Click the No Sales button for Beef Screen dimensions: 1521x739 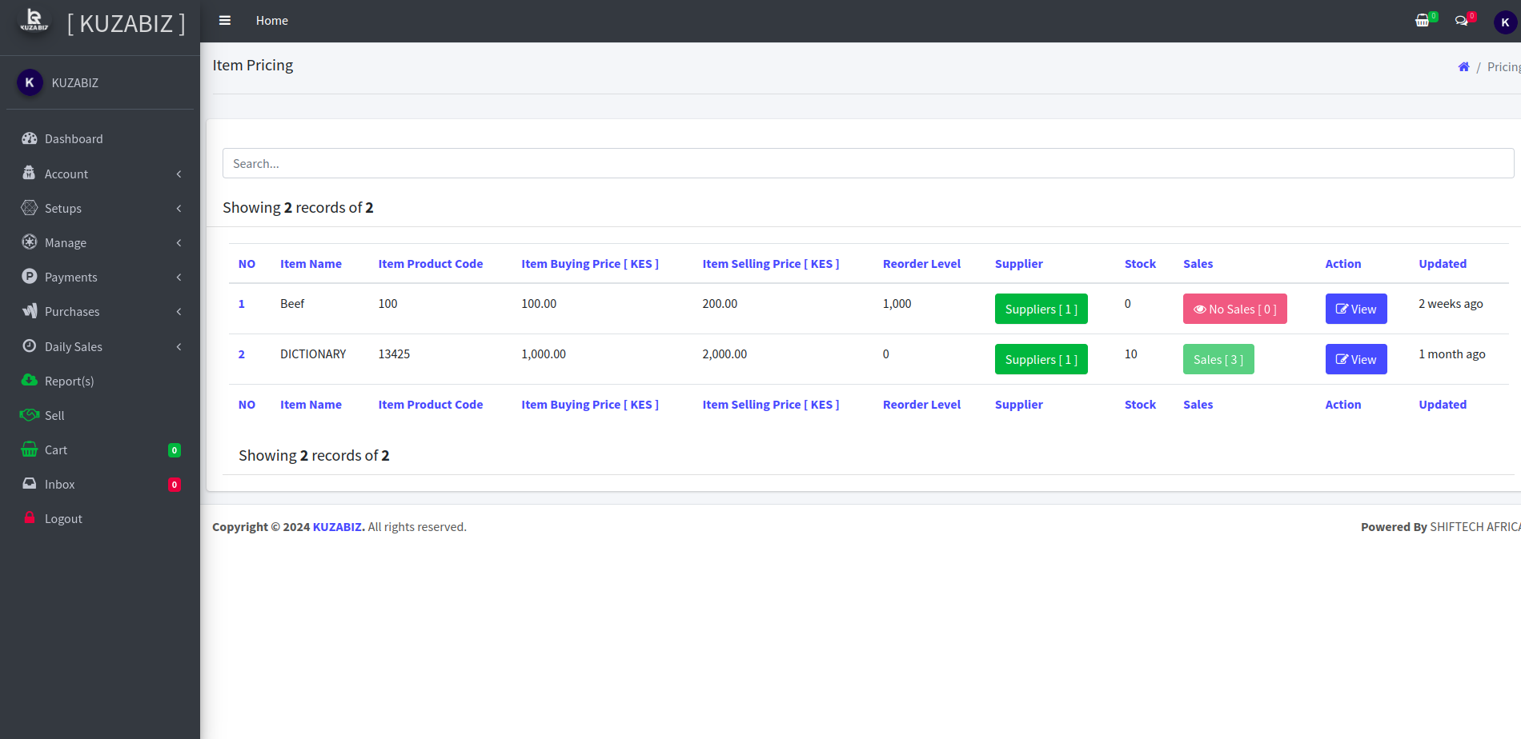coord(1234,310)
